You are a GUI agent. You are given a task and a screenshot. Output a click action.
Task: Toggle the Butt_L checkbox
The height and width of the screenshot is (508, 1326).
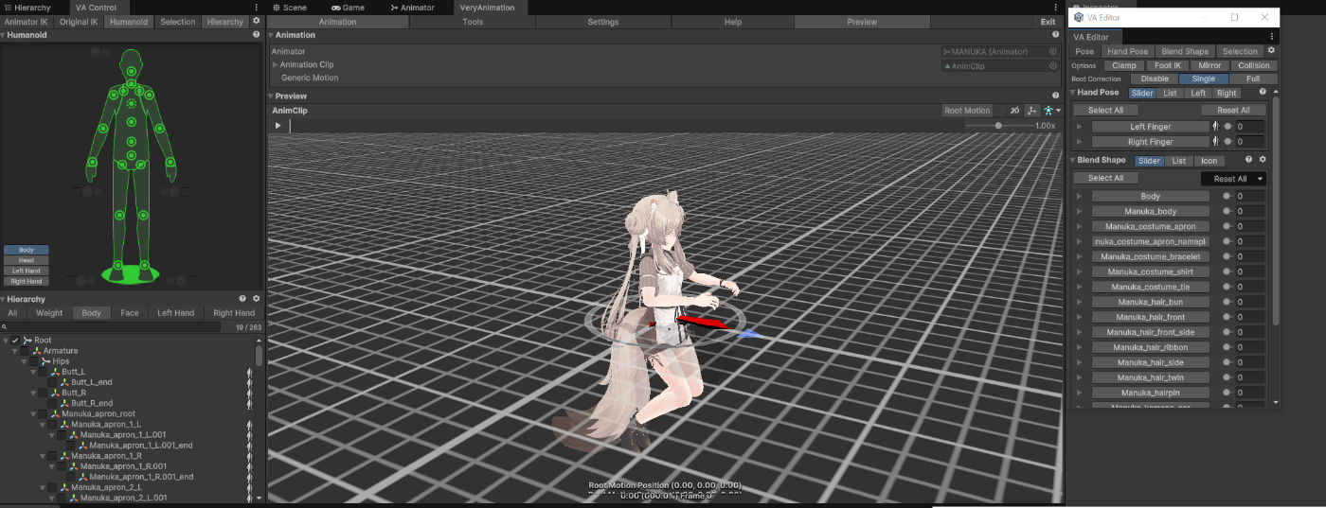[44, 372]
